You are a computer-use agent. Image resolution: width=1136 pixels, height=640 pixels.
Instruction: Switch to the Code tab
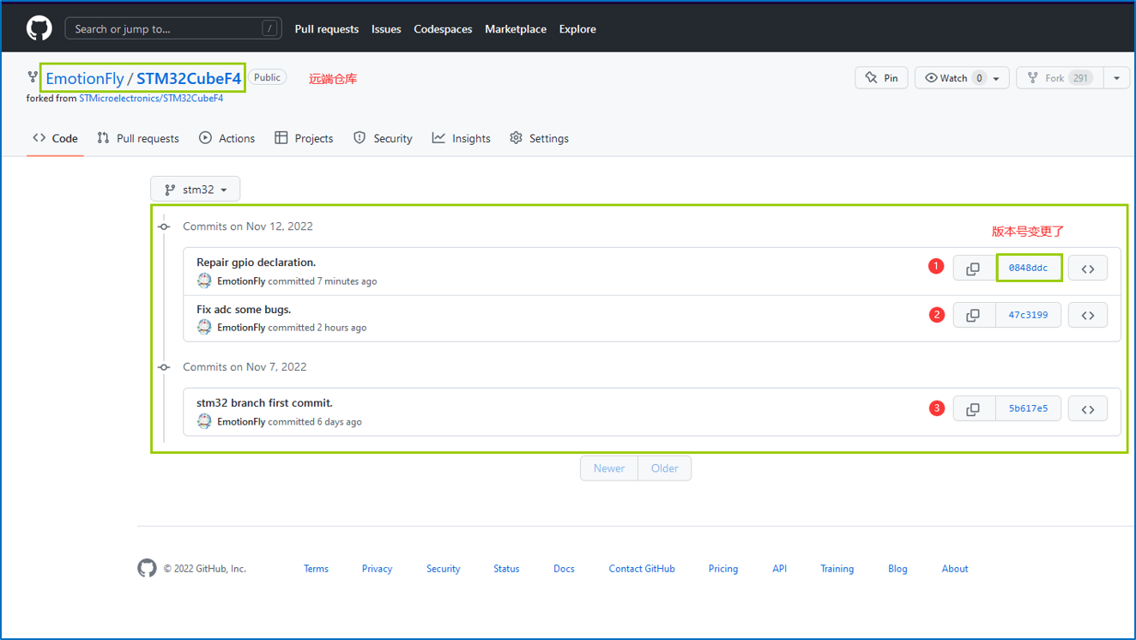55,138
